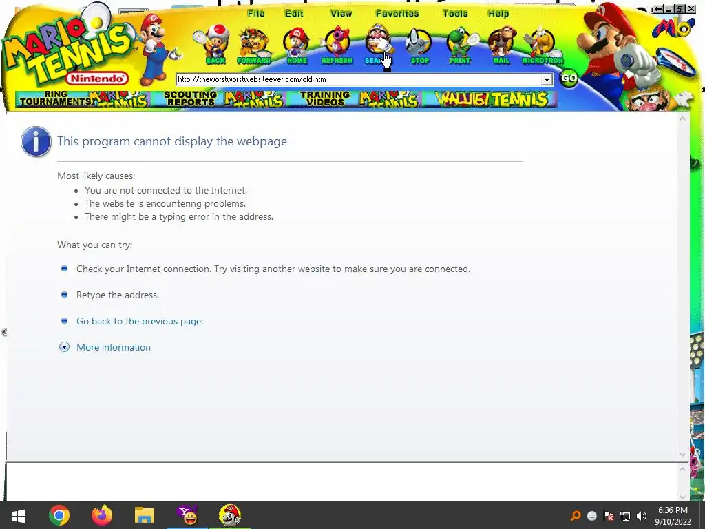
Task: Open the address bar dropdown arrow
Action: point(546,80)
